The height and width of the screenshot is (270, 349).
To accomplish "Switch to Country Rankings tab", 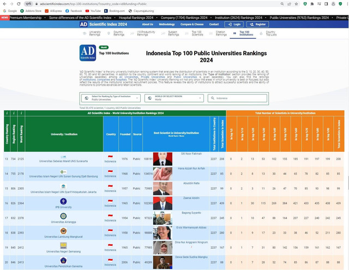I will (x=116, y=33).
